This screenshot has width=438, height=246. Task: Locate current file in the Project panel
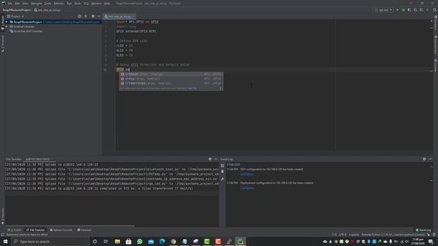[79, 16]
